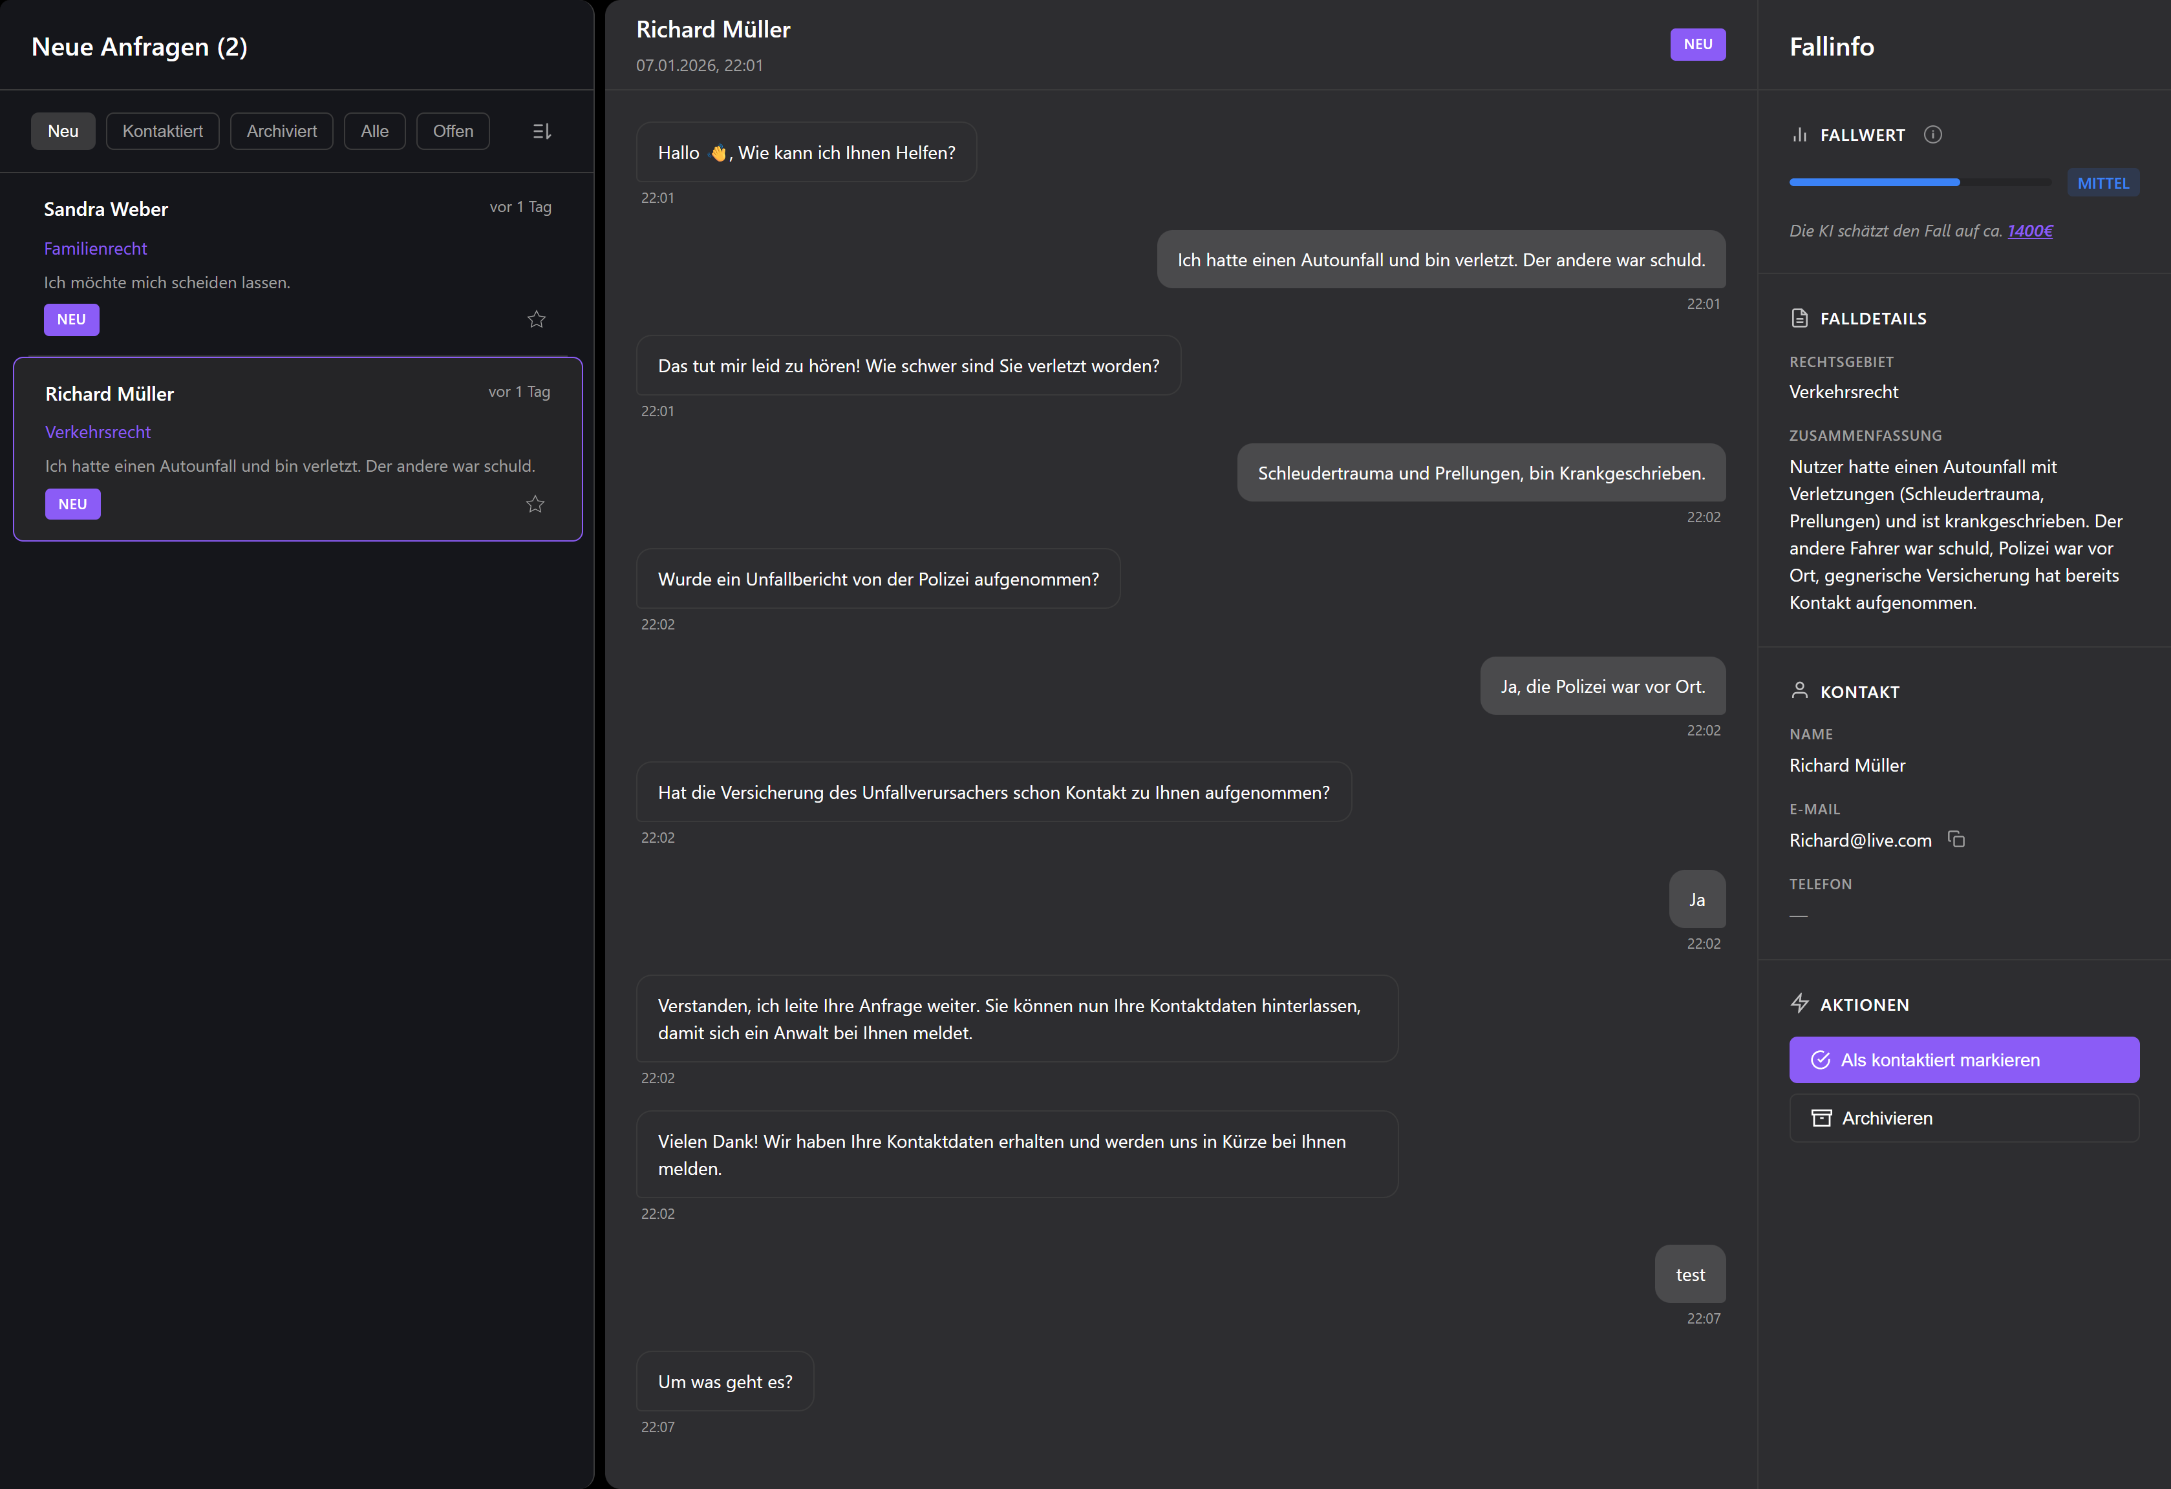Image resolution: width=2171 pixels, height=1489 pixels.
Task: Click the bar chart icon beside FALLWERT
Action: click(1800, 134)
